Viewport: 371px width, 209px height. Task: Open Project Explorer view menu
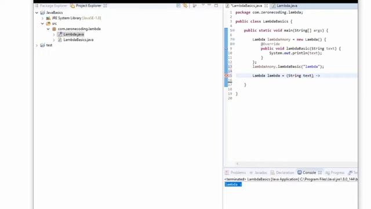point(203,5)
